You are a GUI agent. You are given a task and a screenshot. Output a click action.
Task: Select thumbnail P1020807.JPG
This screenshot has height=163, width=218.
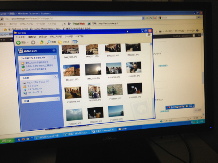[x=94, y=91]
